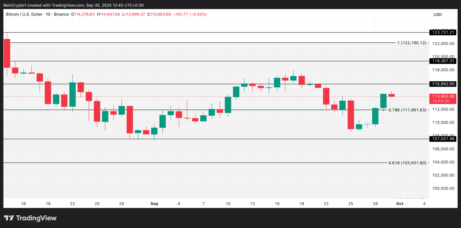
Task: Click the TradingView wordmark text
Action: tap(36, 218)
